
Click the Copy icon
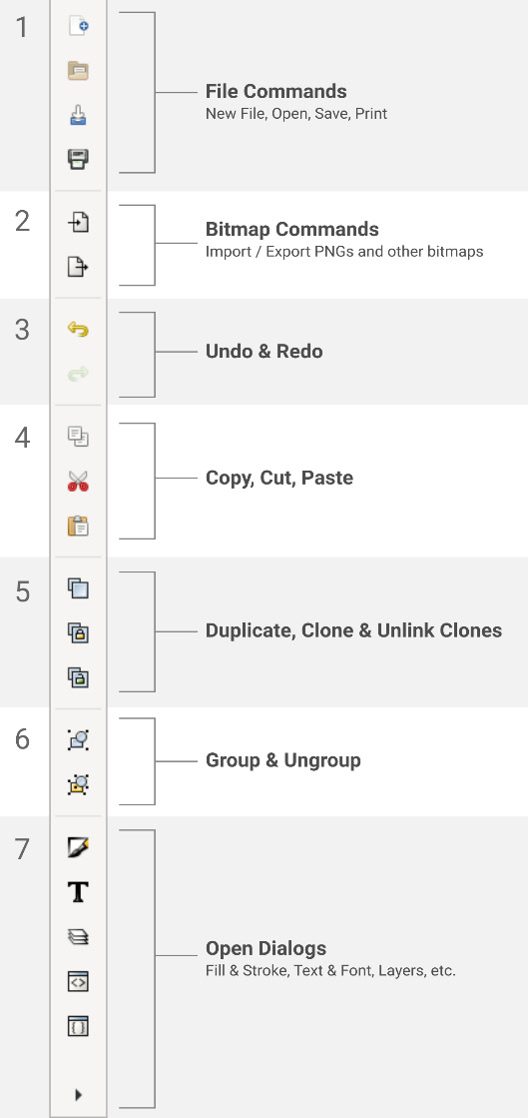tap(79, 437)
